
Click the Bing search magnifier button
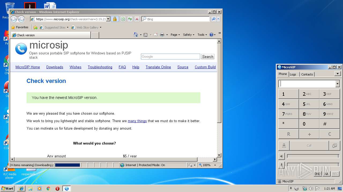click(x=214, y=19)
